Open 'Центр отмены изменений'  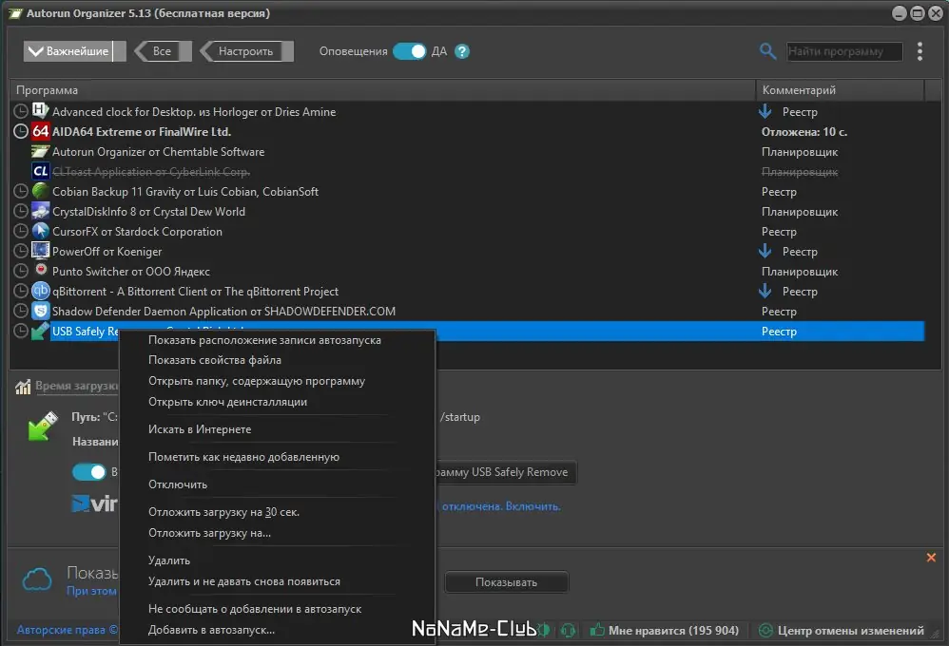pyautogui.click(x=842, y=630)
